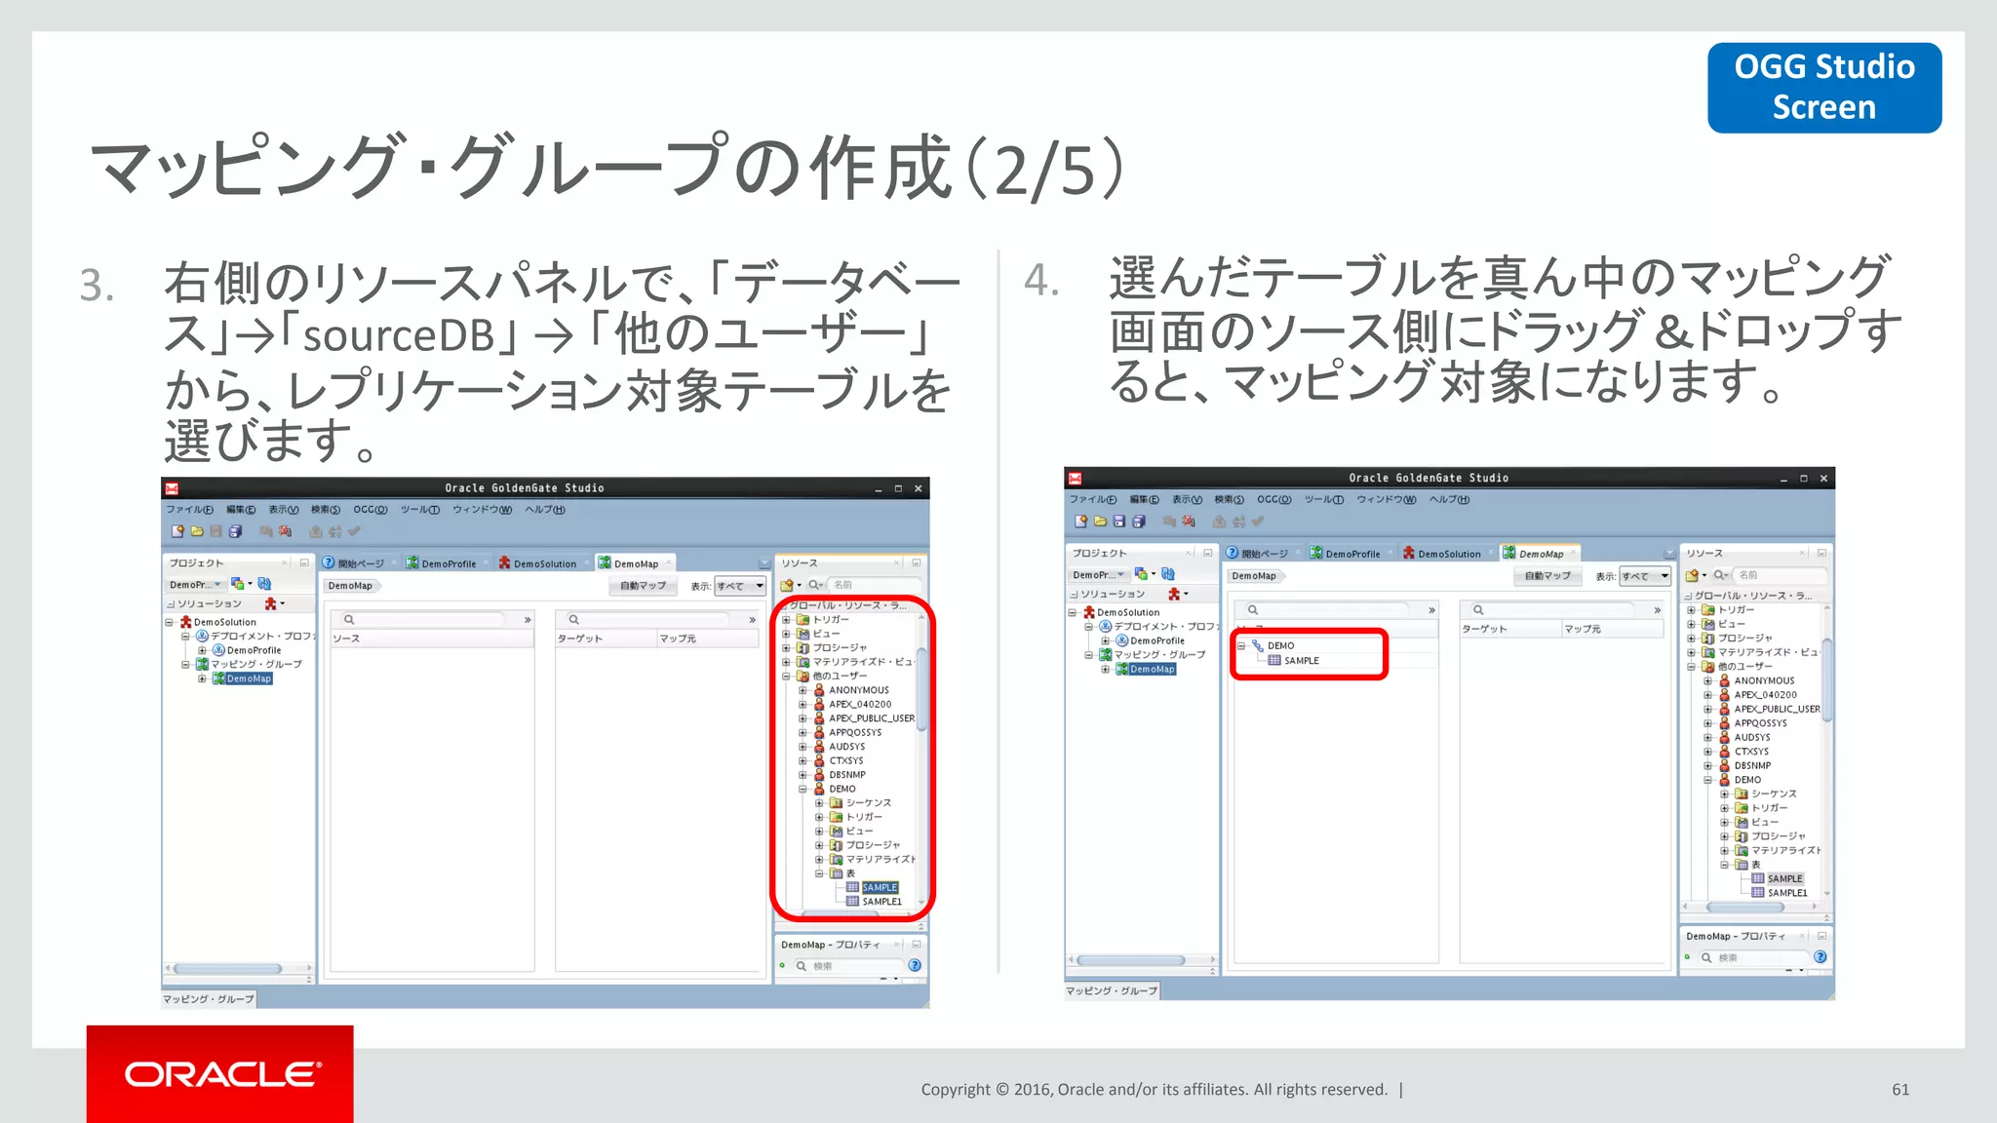Minimize the プロジェクト panel in step 4 screenshot

[1208, 554]
